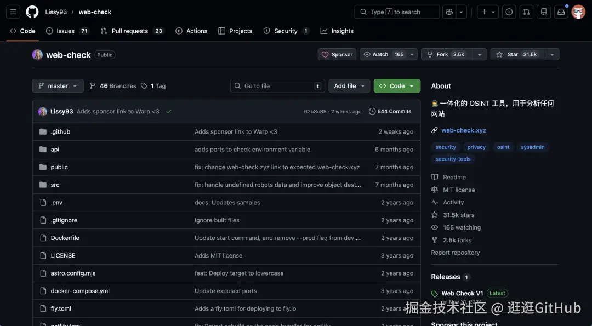The width and height of the screenshot is (592, 326).
Task: Open the .env file
Action: [56, 203]
